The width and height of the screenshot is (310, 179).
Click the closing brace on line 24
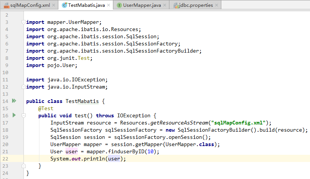[28, 173]
